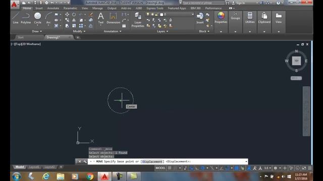Select the Text annotation tool
Image resolution: width=323 pixels, height=181 pixels.
pyautogui.click(x=101, y=18)
